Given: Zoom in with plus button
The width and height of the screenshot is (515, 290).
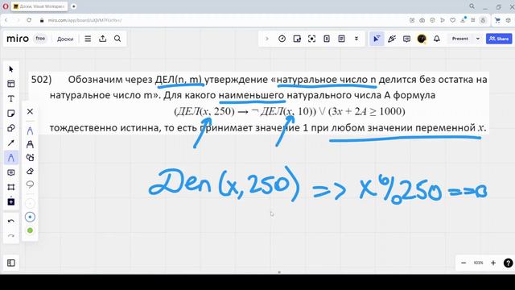Looking at the screenshot, I should (x=493, y=263).
